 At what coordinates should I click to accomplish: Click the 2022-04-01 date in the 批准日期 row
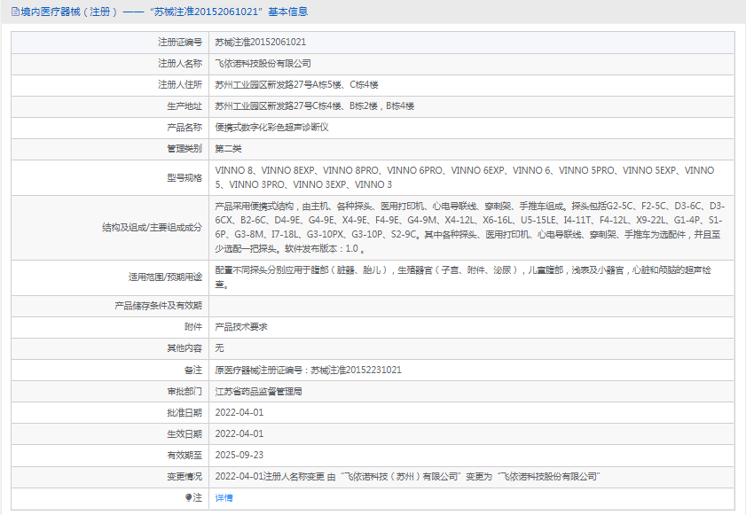[x=240, y=413]
